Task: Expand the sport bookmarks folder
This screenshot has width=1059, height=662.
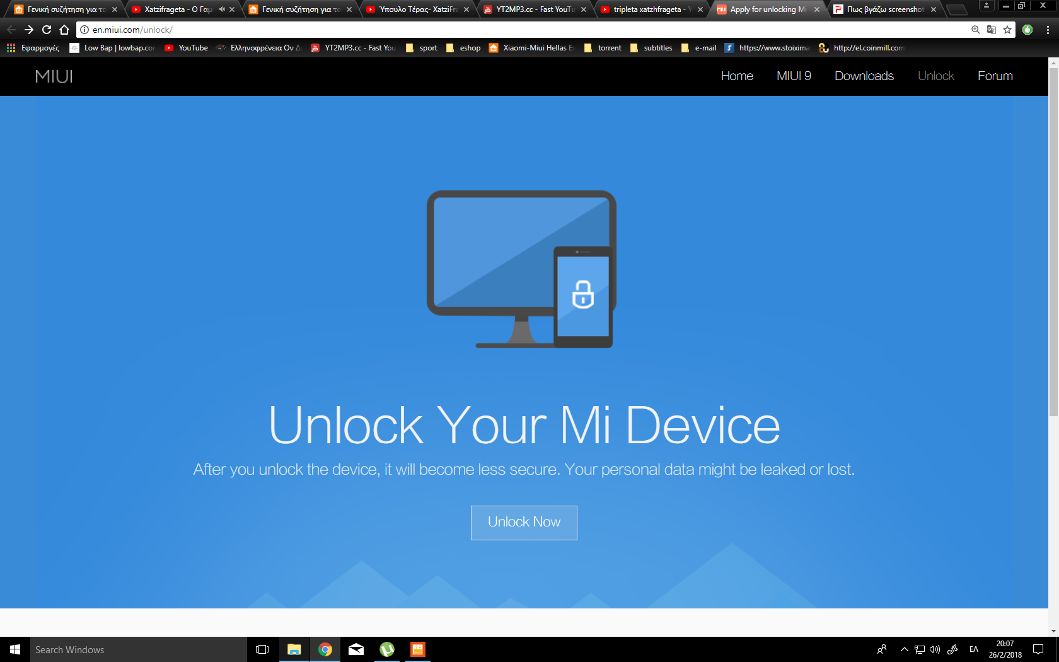Action: pos(421,48)
